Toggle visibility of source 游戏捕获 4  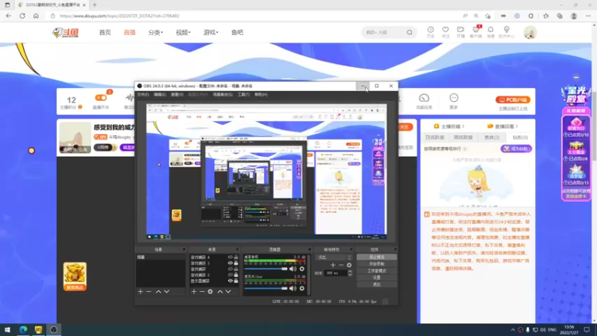(x=230, y=258)
